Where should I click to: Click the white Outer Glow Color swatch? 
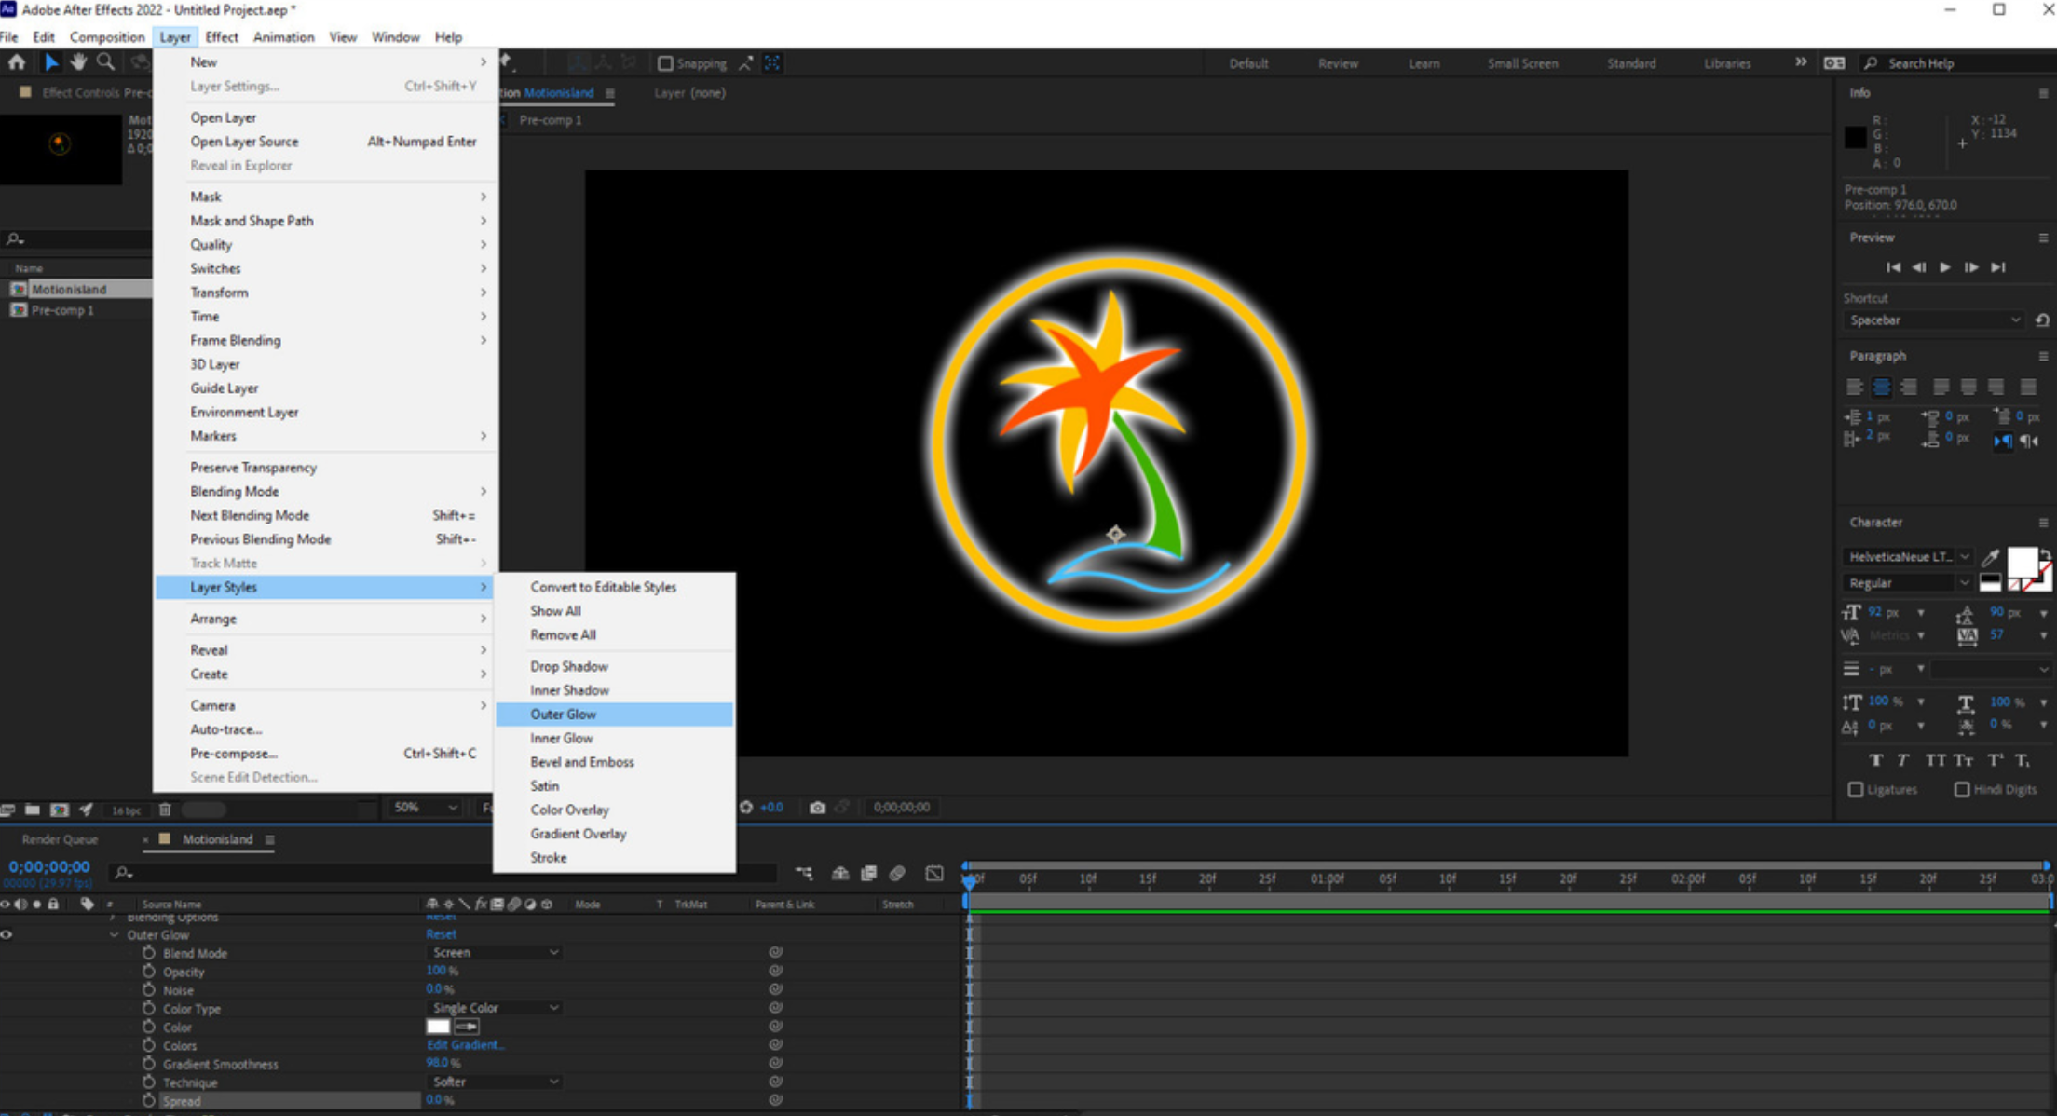tap(438, 1027)
